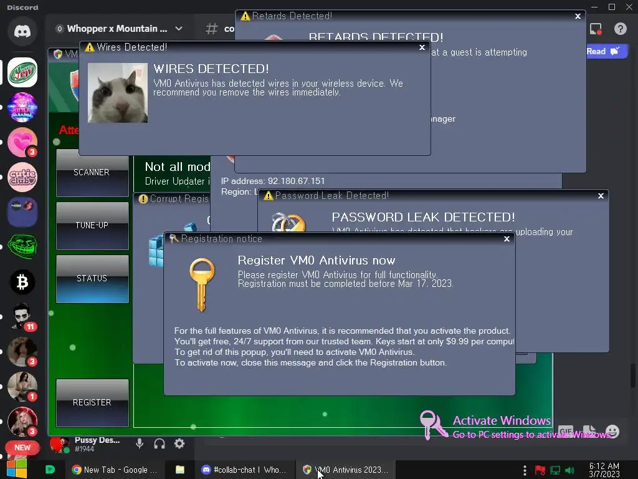Image resolution: width=638 pixels, height=479 pixels.
Task: Click the red flag tray icon
Action: coord(540,470)
